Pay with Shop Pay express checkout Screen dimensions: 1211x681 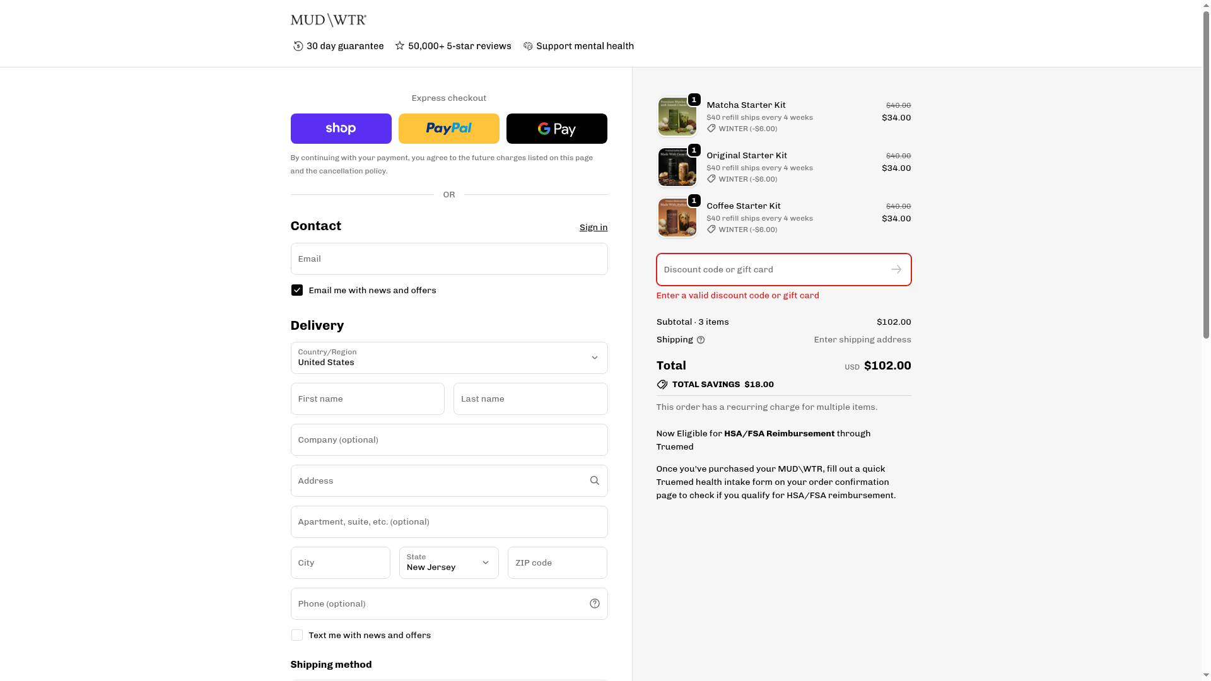341,129
